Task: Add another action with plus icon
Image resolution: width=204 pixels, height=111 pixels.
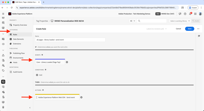Action: coord(81,97)
